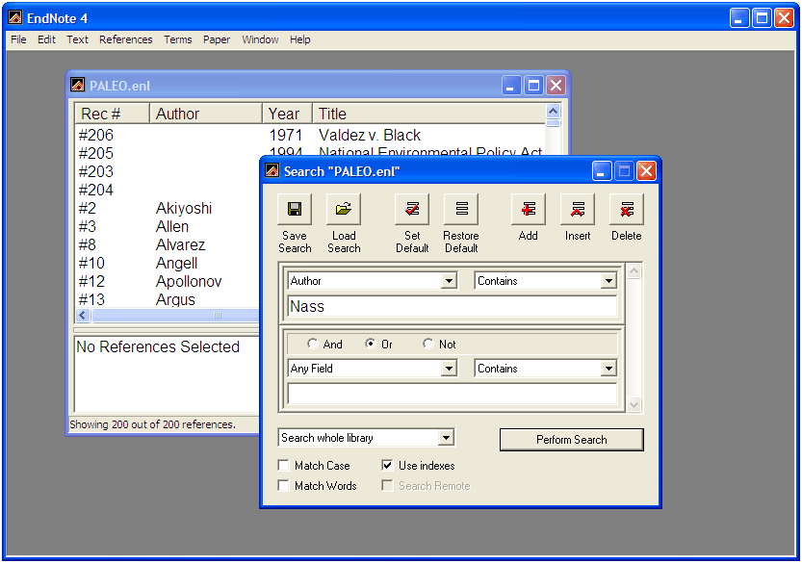Select record #204 in the list
This screenshot has width=802, height=563.
coord(168,190)
